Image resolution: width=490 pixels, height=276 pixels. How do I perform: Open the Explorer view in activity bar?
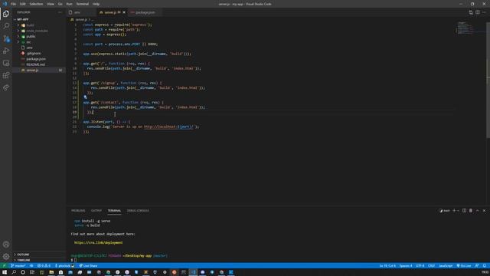click(6, 14)
